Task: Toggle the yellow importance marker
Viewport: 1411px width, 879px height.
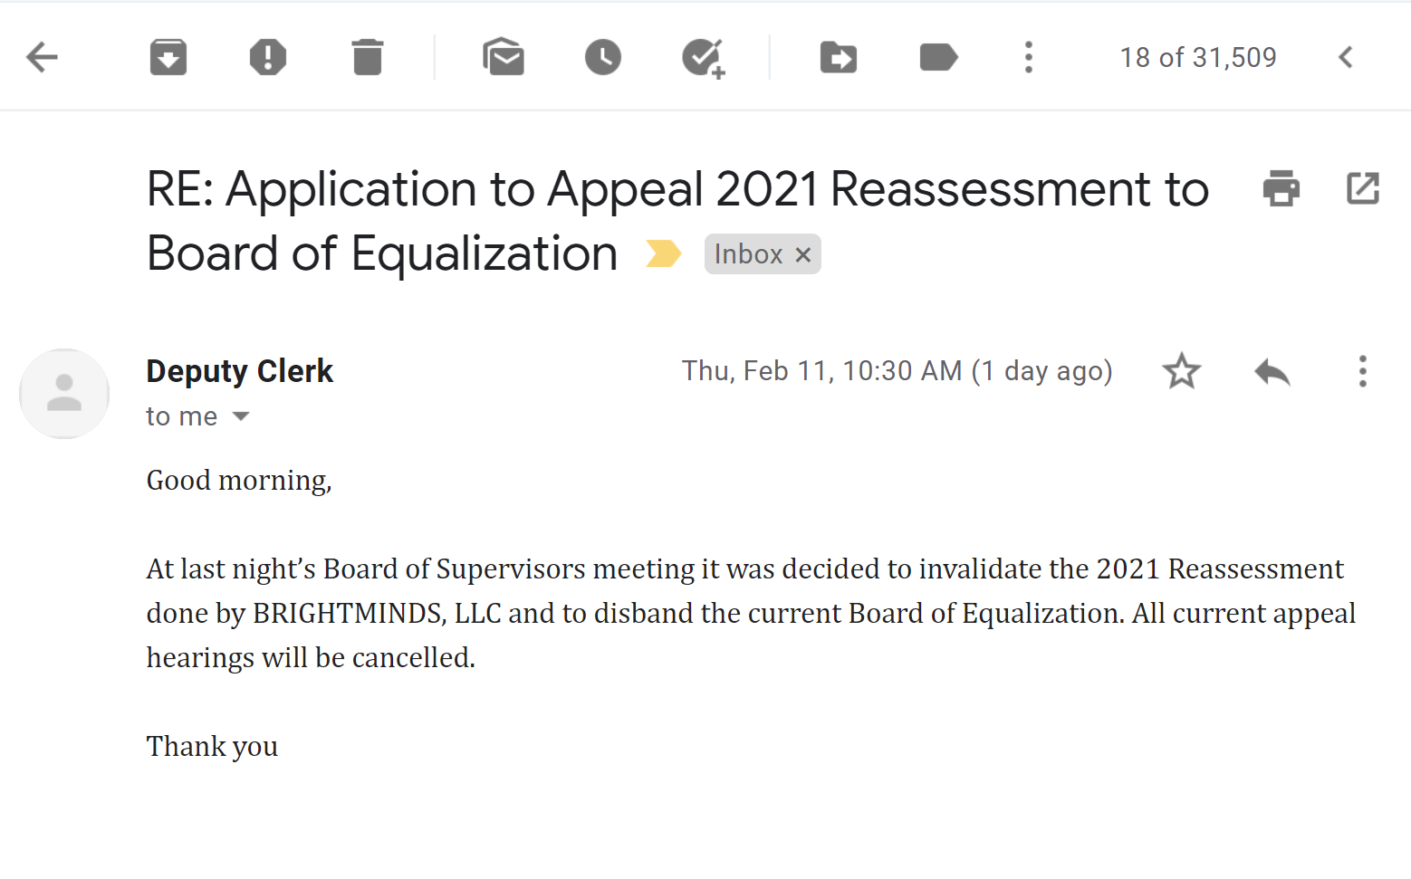Action: click(x=663, y=254)
